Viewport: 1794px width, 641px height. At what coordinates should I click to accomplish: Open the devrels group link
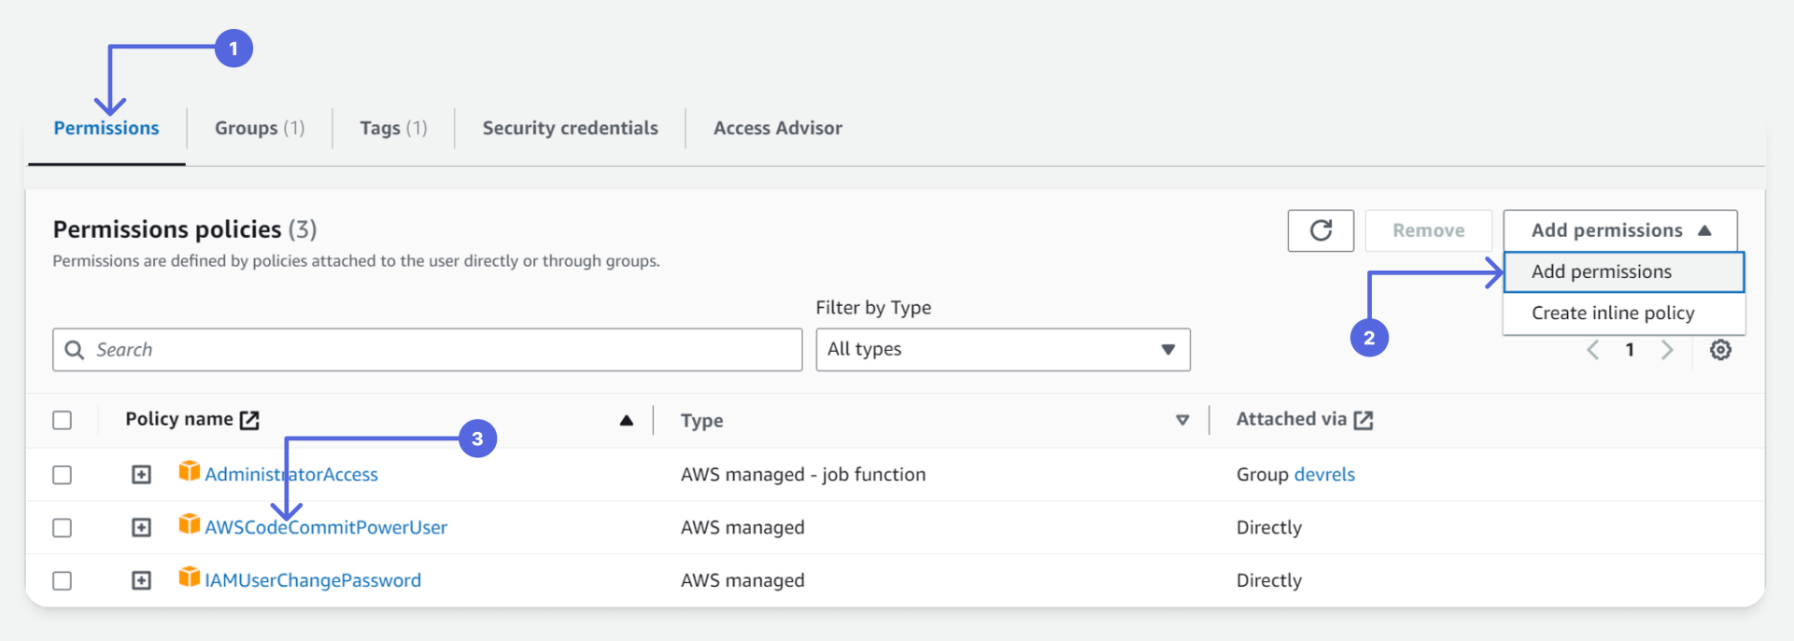(x=1324, y=474)
